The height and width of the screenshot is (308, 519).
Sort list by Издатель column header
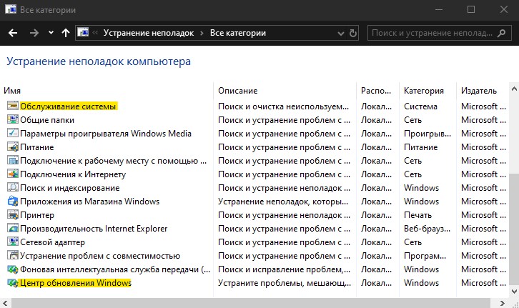(479, 91)
